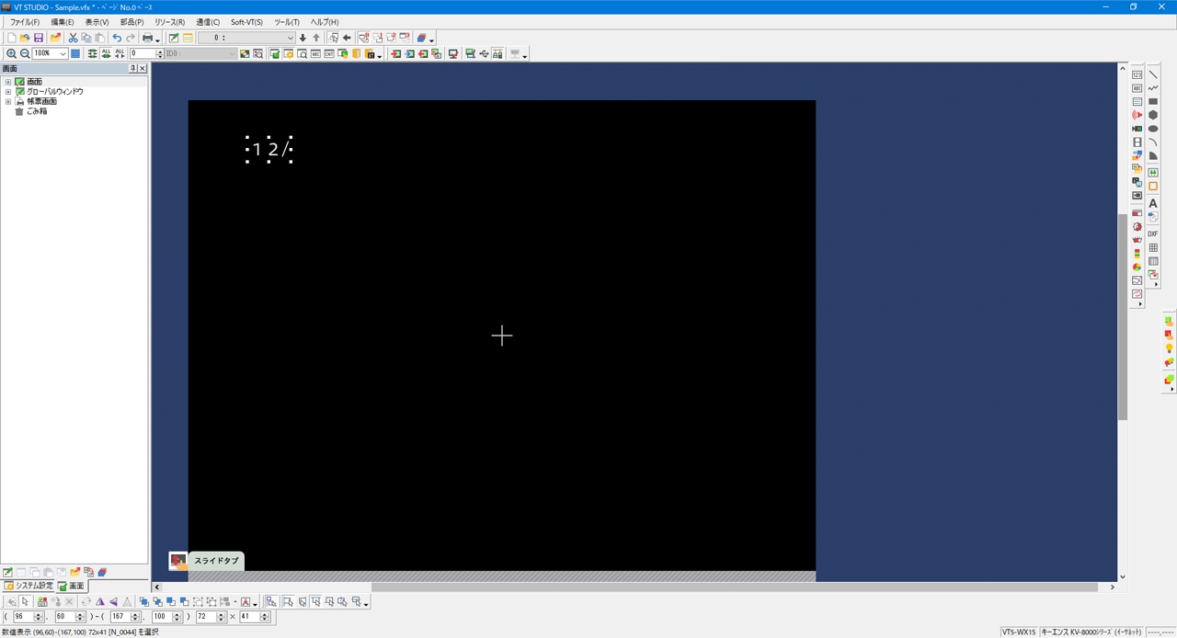Click the Cut scissors icon
The image size is (1177, 638).
pos(74,38)
